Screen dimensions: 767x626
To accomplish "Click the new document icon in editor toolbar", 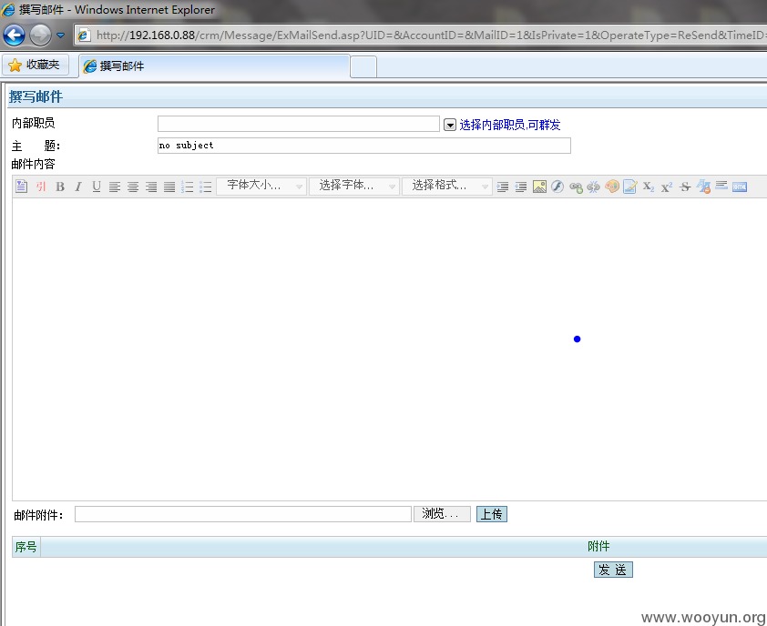I will pyautogui.click(x=21, y=187).
